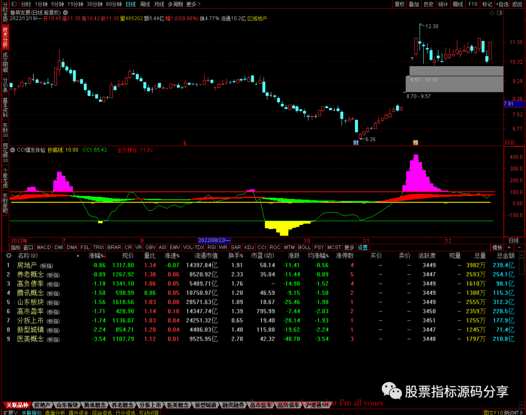This screenshot has height=415, width=526.
Task: Click the 标记 mark button
Action: (x=487, y=4)
